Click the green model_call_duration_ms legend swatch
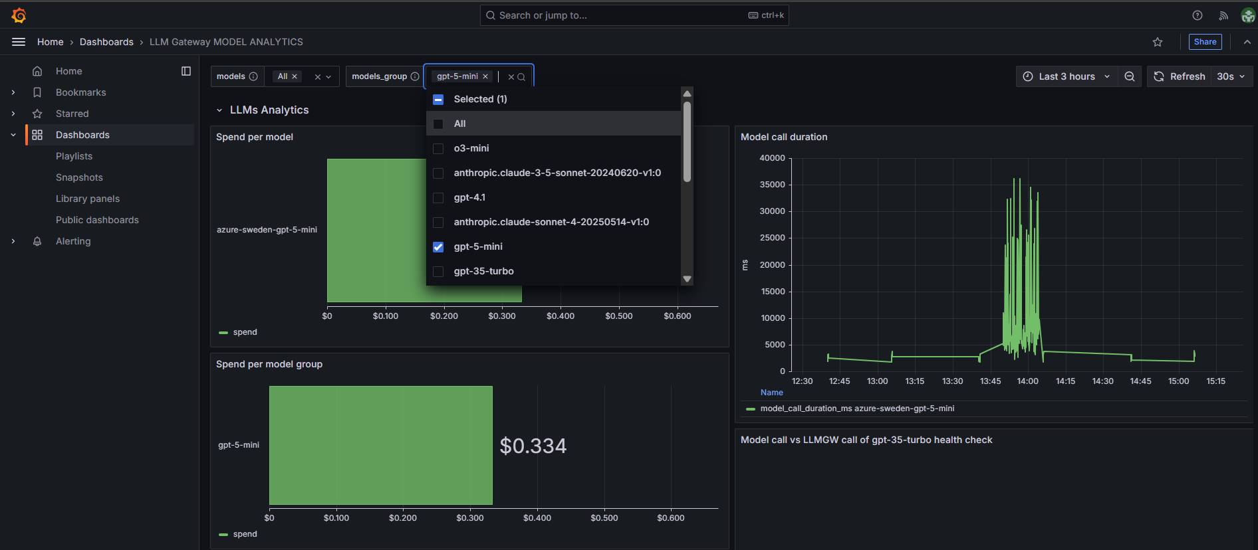Image resolution: width=1258 pixels, height=550 pixels. click(751, 409)
